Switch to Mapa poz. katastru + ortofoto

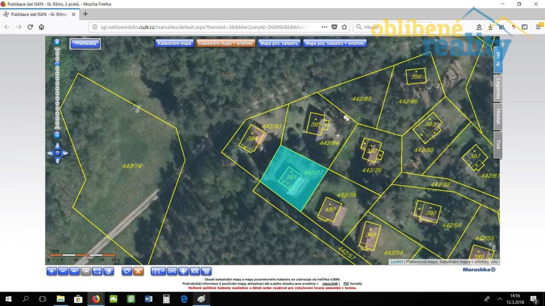[x=335, y=44]
